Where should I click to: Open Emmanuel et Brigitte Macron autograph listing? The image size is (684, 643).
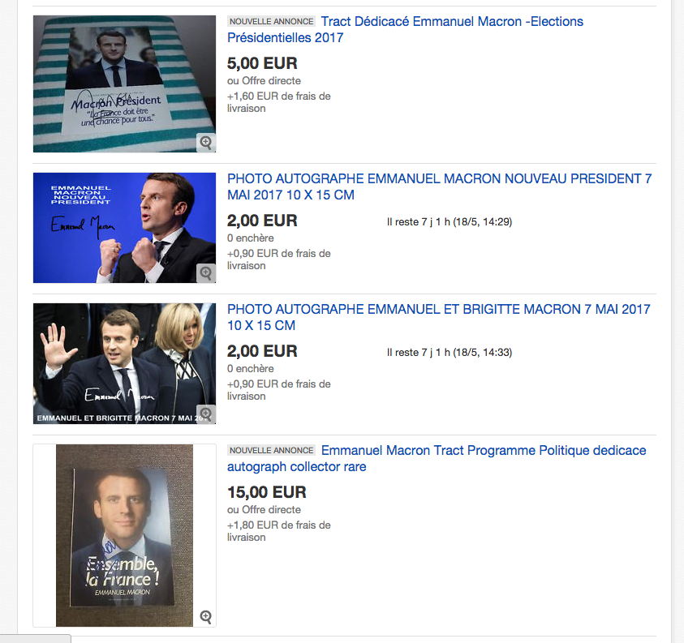(x=439, y=317)
